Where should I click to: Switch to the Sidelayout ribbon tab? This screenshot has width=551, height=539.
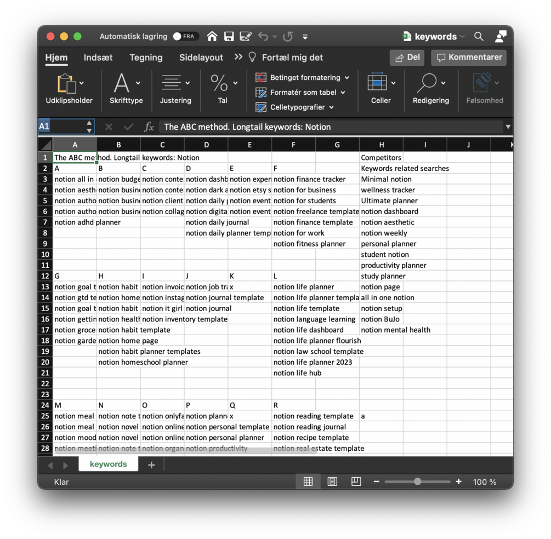201,58
